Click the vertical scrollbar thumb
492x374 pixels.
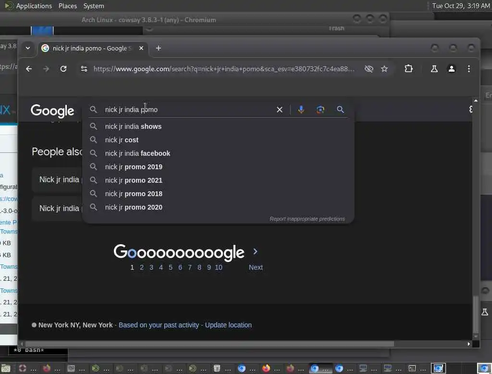(x=476, y=314)
